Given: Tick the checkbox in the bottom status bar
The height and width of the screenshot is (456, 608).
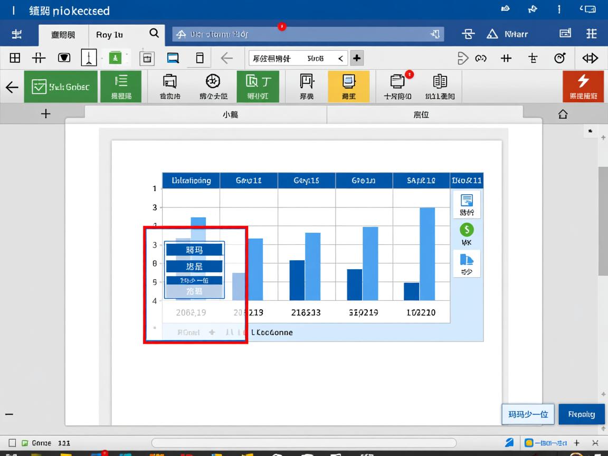Looking at the screenshot, I should 12,443.
